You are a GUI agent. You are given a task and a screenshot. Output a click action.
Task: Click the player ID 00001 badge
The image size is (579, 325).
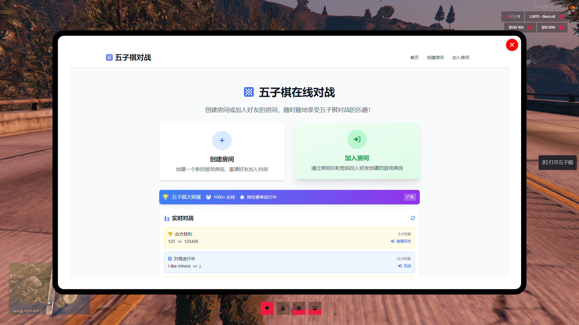click(x=513, y=17)
